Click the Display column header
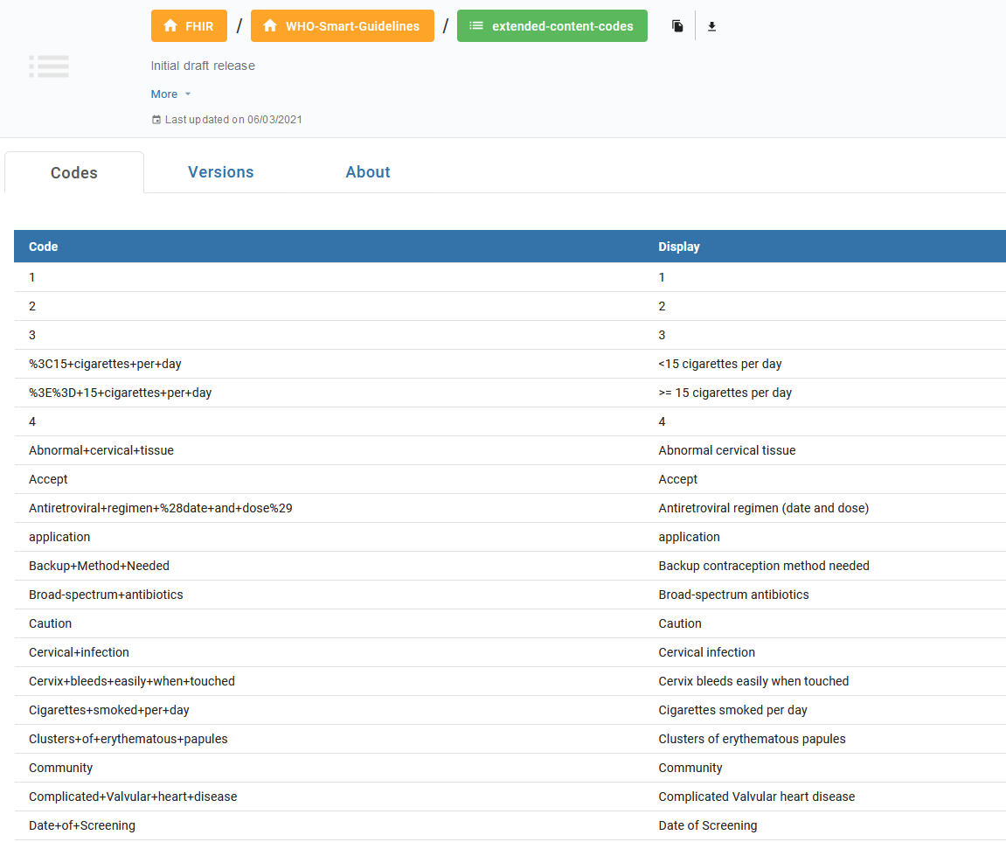 tap(679, 247)
